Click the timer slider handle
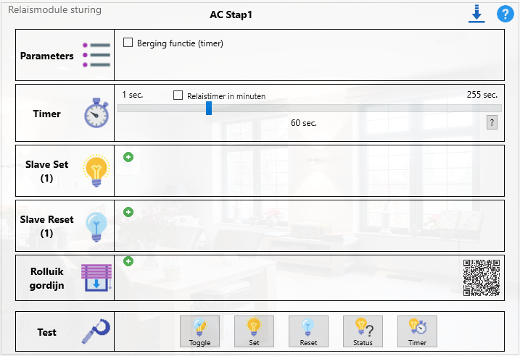This screenshot has width=520, height=356. point(209,109)
